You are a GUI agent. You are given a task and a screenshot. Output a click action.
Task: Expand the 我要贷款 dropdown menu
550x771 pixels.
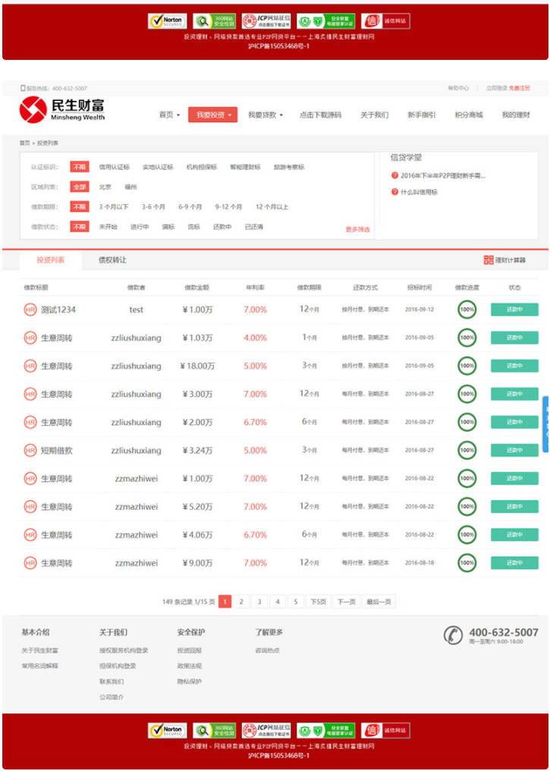(x=266, y=115)
